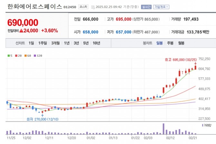Click the 01/02 date axis label
Image resolution: width=216 pixels, height=144 pixels.
click(x=91, y=138)
